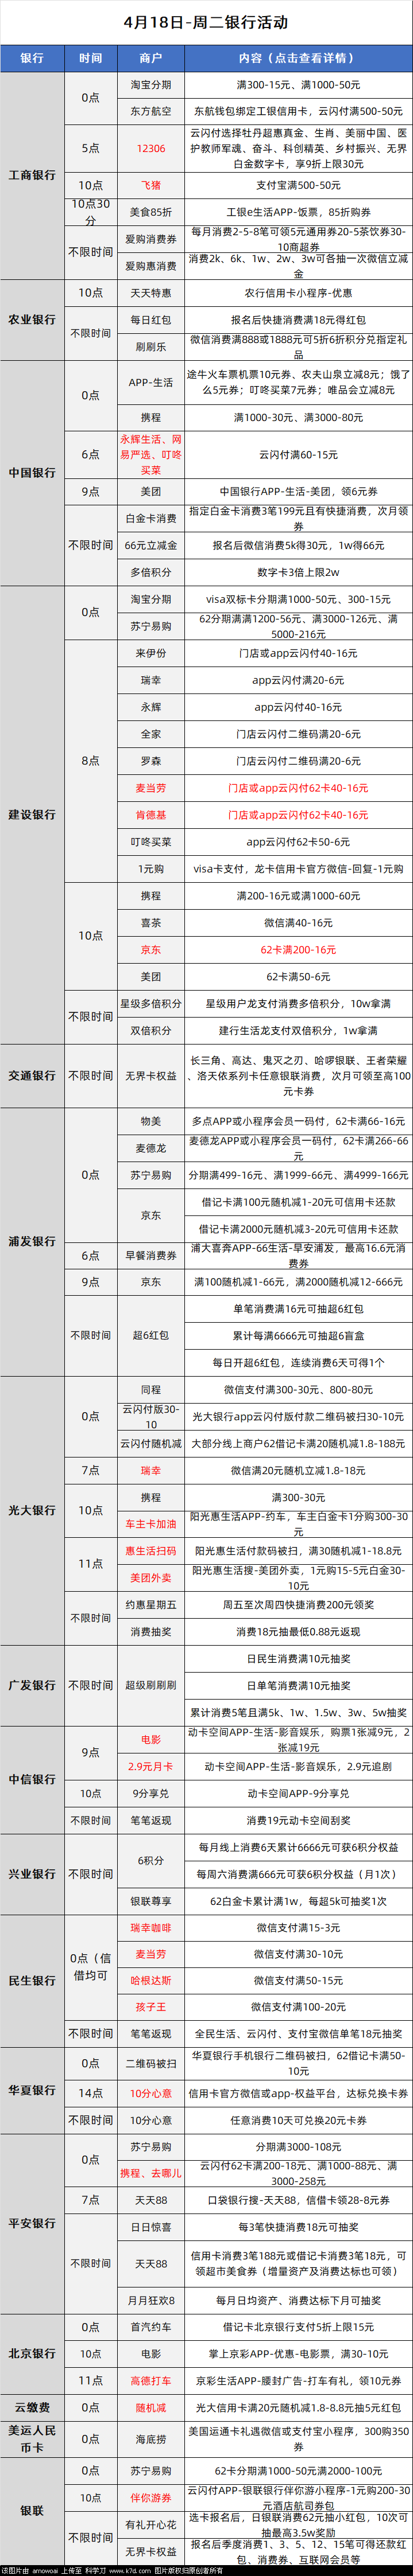Click the '云缴费' row label

tap(32, 2407)
